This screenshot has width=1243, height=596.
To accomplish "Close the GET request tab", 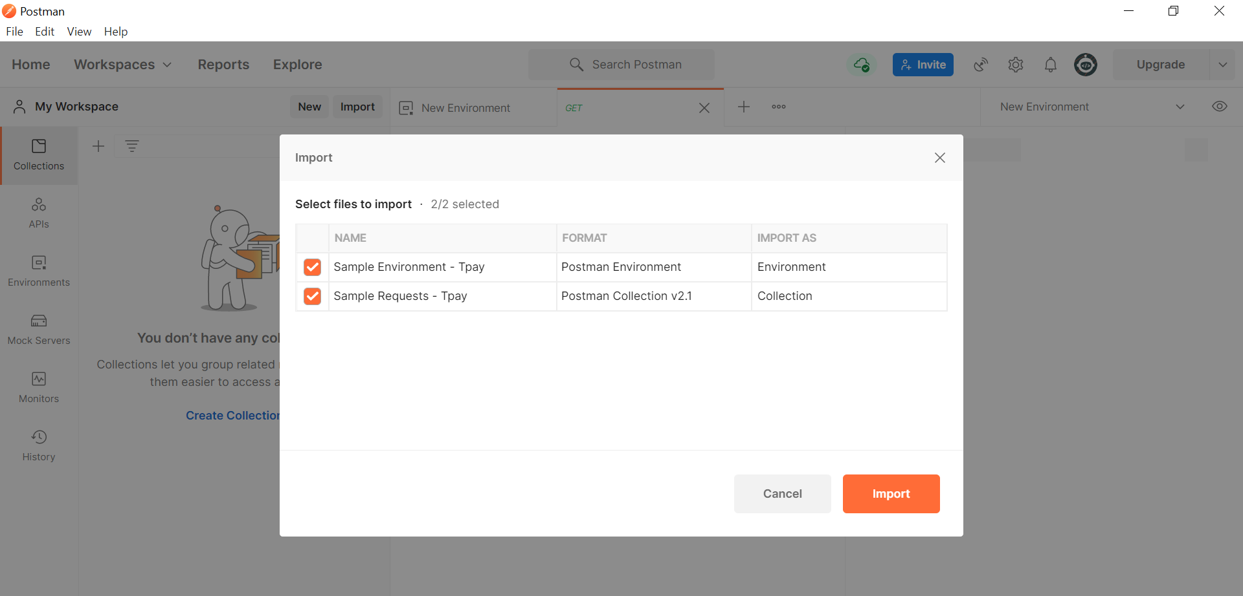I will click(x=704, y=108).
